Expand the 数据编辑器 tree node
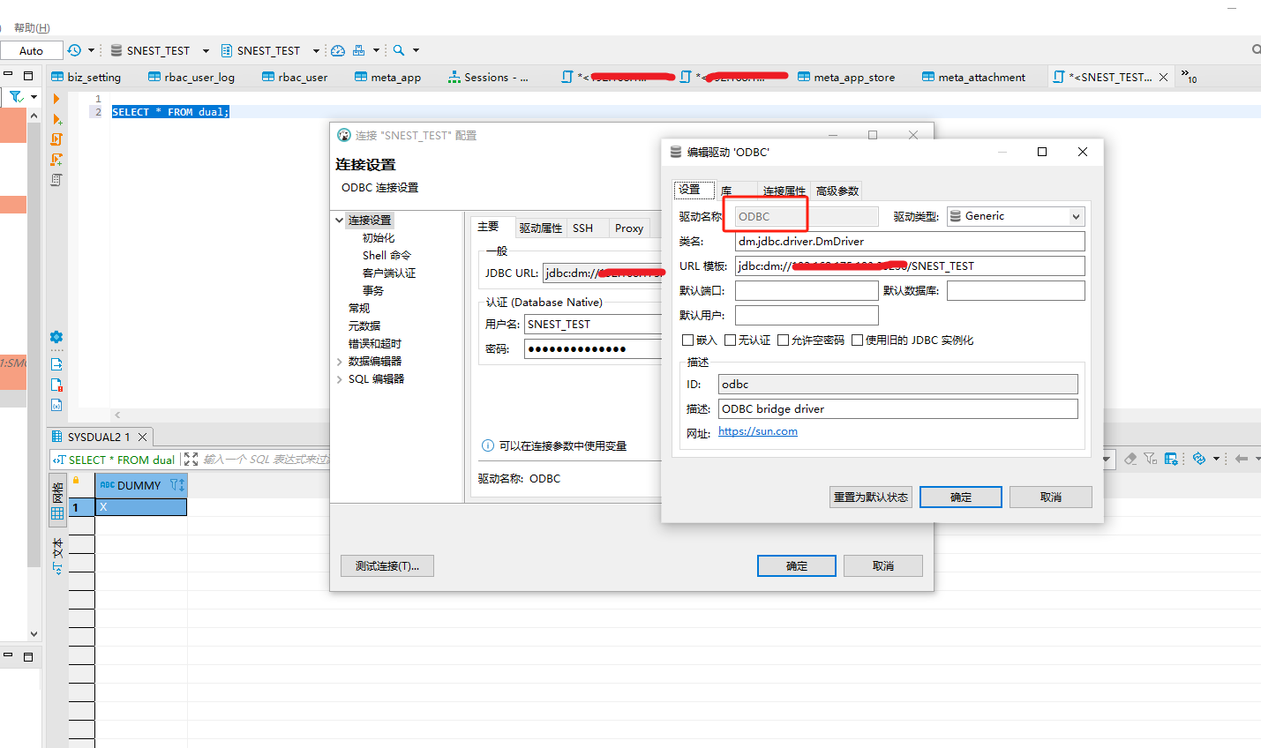Screen dimensions: 1261x748 (x=340, y=362)
